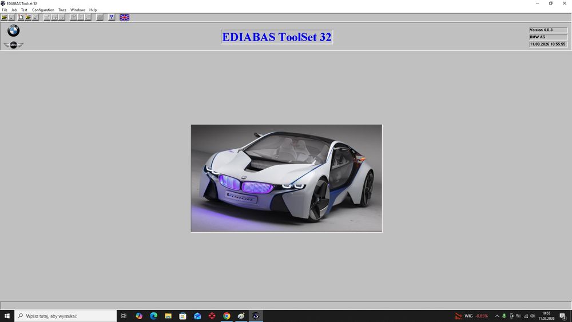
Task: Click the greyed double-arrow toolbar icon
Action: 54,17
